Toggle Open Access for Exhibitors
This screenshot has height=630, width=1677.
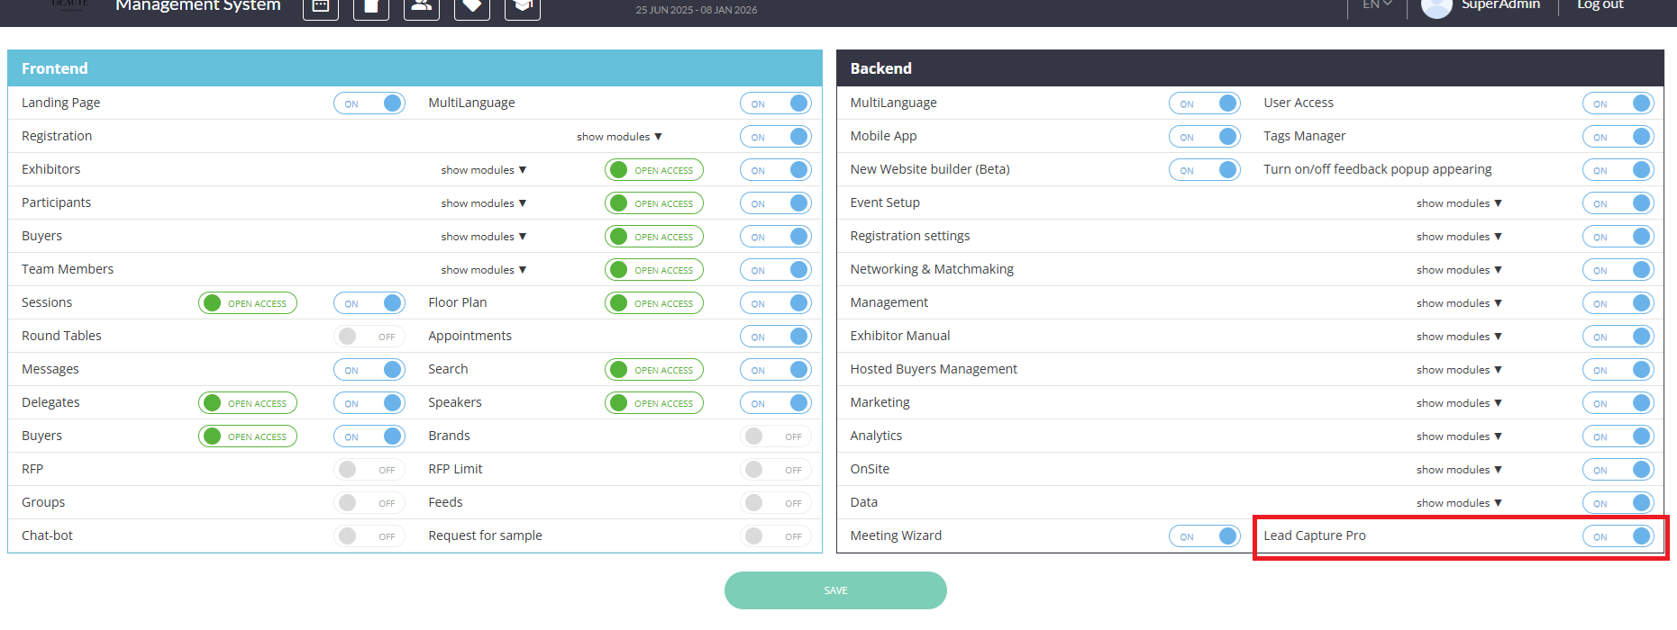pos(654,170)
